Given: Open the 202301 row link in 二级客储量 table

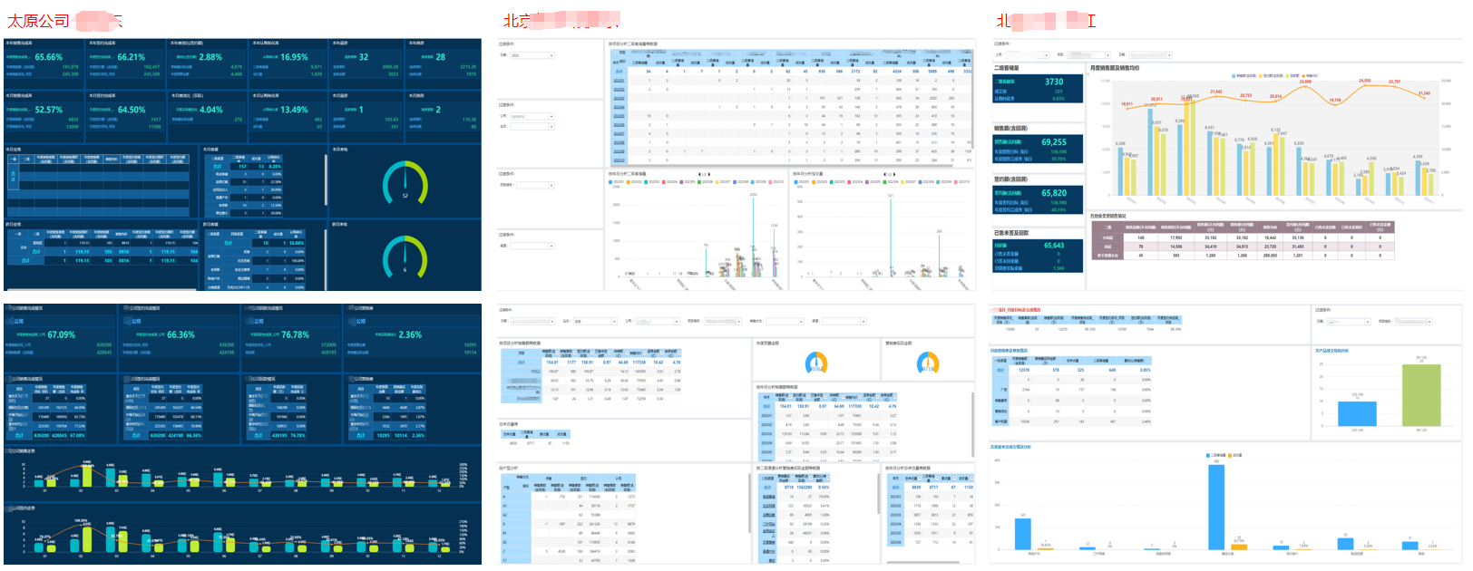Looking at the screenshot, I should pos(619,81).
